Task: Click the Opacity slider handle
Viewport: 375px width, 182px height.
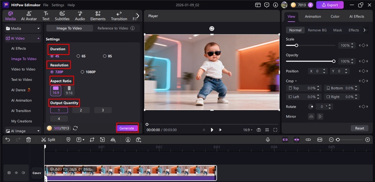Action: point(334,61)
